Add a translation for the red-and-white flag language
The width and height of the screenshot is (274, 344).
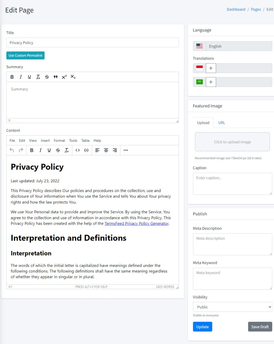pos(211,68)
